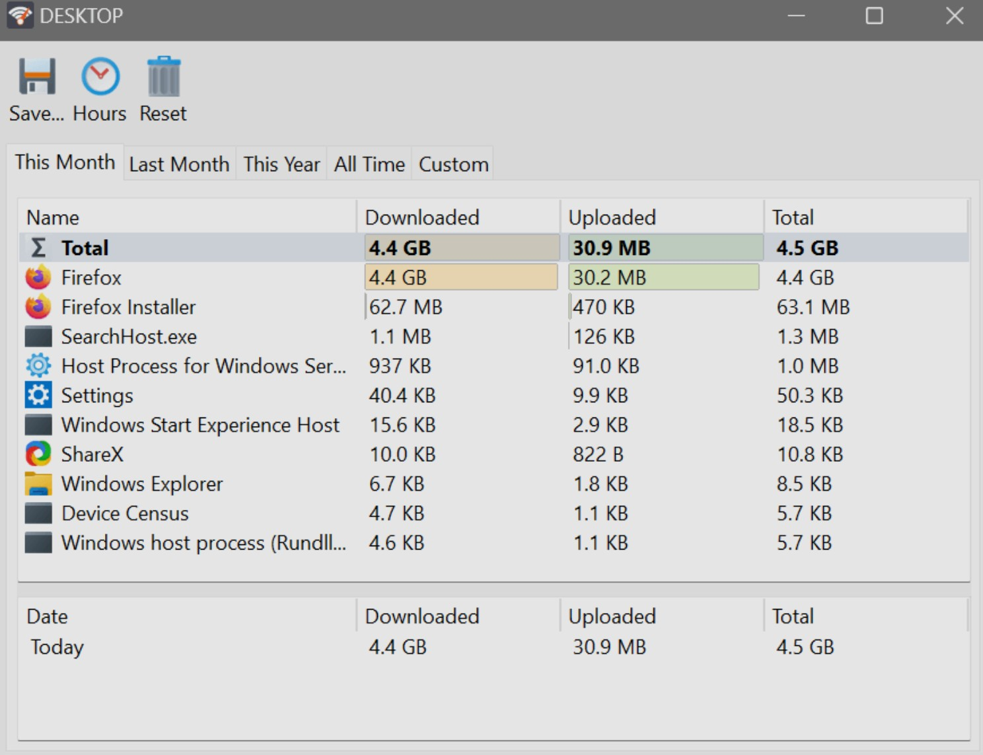Click the Windows Start Experience Host icon
The image size is (983, 755).
point(38,425)
